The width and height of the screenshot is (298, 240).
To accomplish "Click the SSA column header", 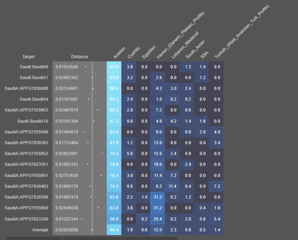I will point(204,54).
